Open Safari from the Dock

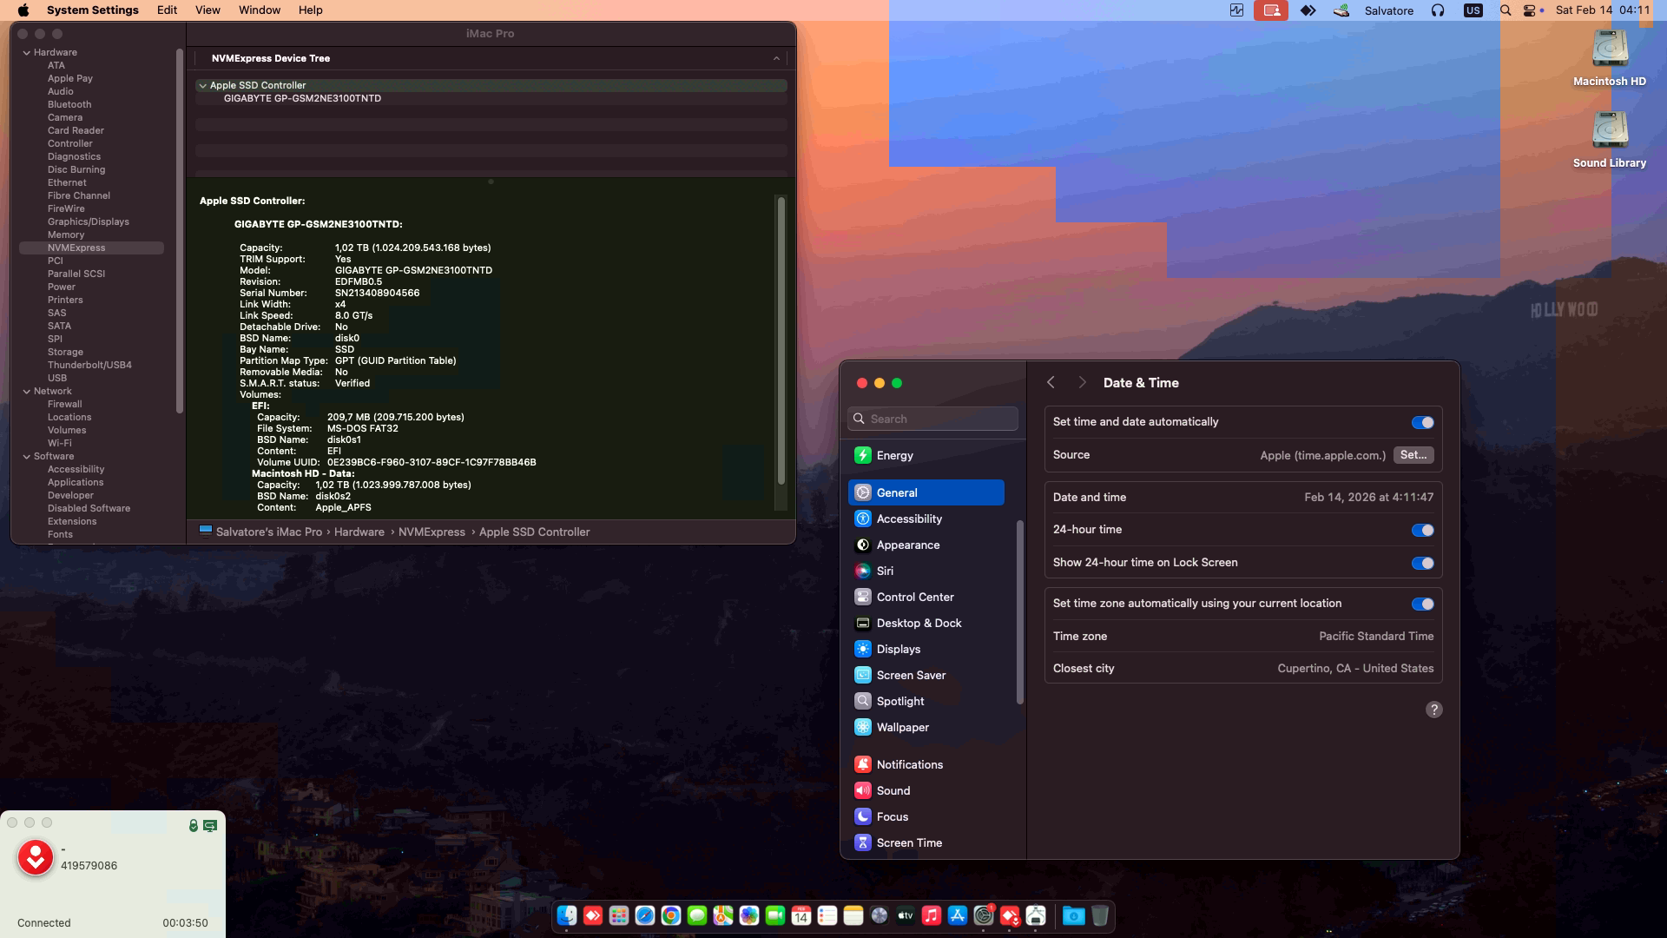(645, 915)
